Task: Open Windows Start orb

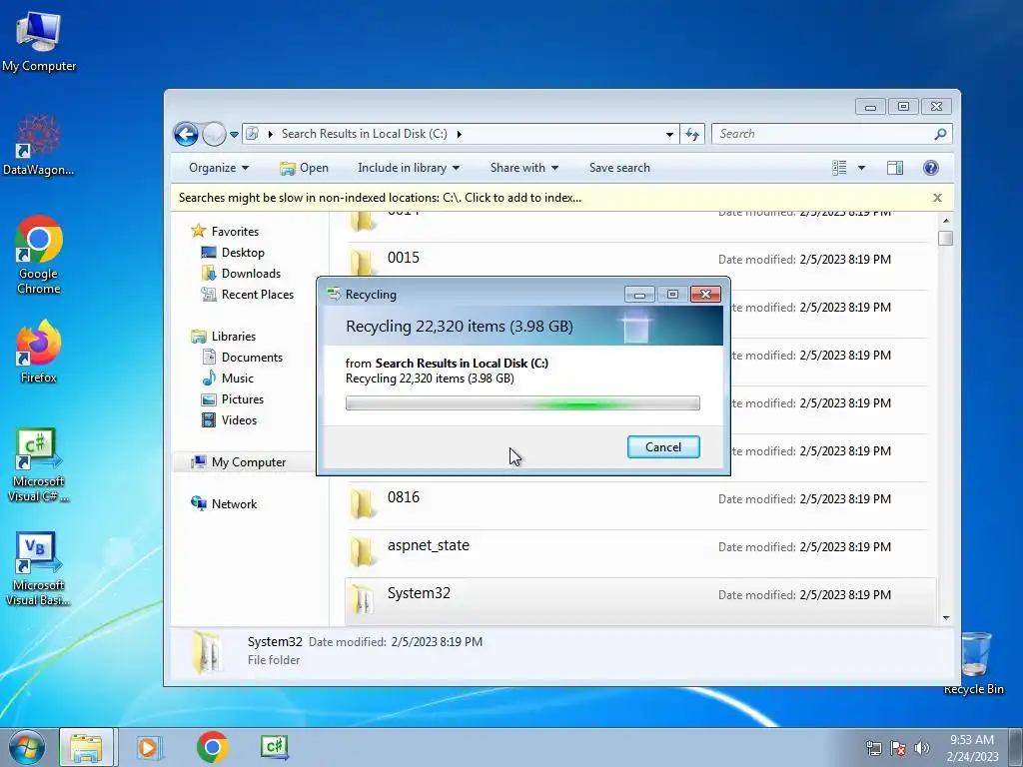Action: [x=26, y=747]
